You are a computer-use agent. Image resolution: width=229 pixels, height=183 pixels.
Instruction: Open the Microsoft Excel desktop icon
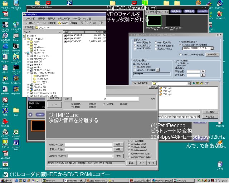(x=16, y=134)
